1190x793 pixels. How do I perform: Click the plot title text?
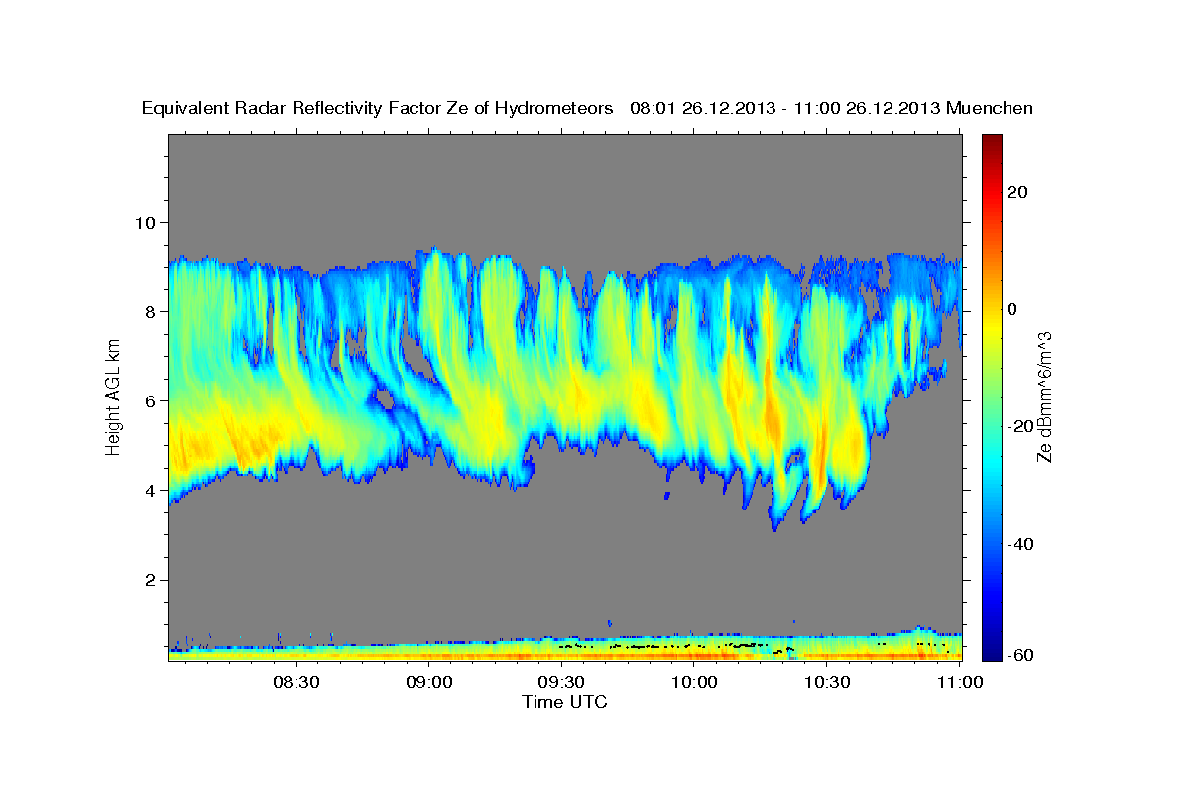click(587, 109)
